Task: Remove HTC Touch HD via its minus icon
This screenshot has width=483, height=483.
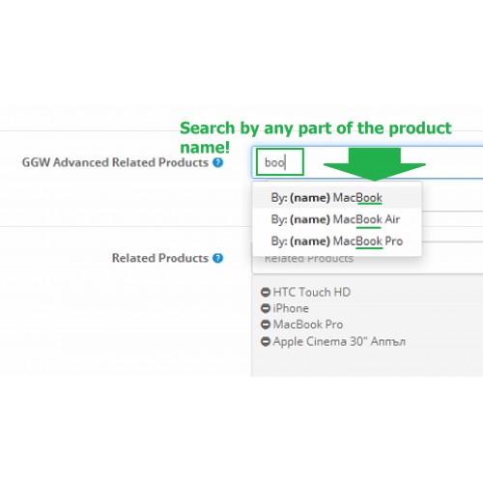Action: coord(266,293)
